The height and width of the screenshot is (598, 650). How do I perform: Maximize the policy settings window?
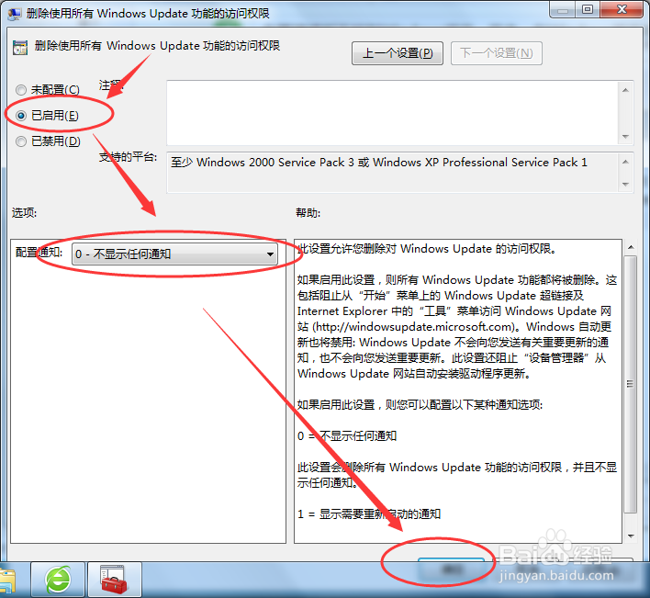pyautogui.click(x=587, y=9)
